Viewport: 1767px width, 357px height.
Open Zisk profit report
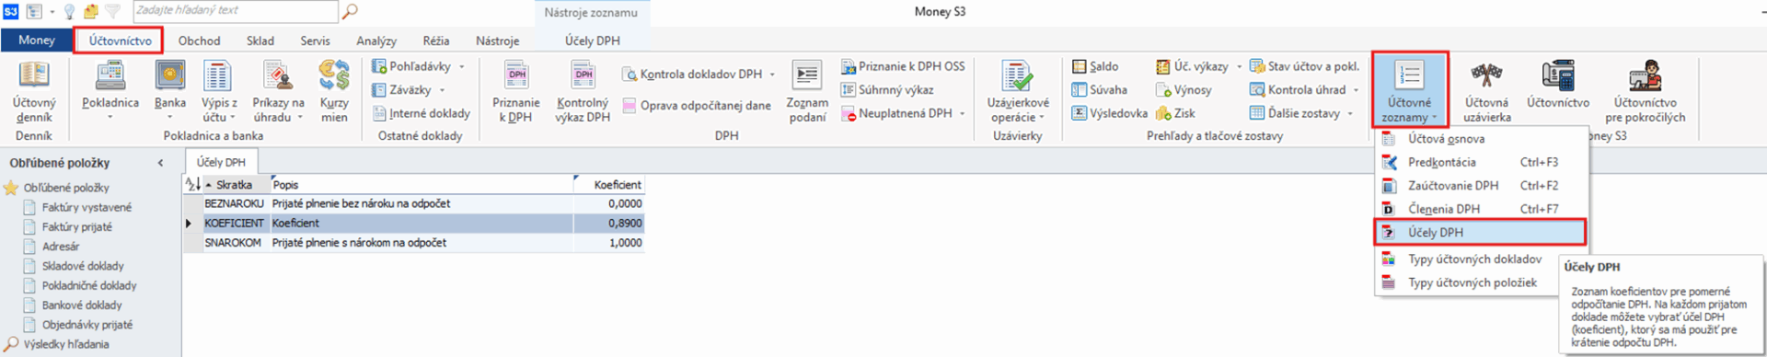[1176, 113]
